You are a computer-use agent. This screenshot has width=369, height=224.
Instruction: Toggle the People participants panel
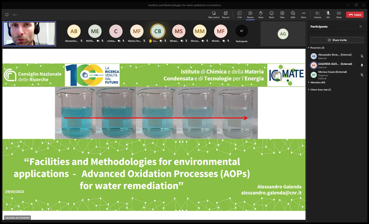coord(250,15)
